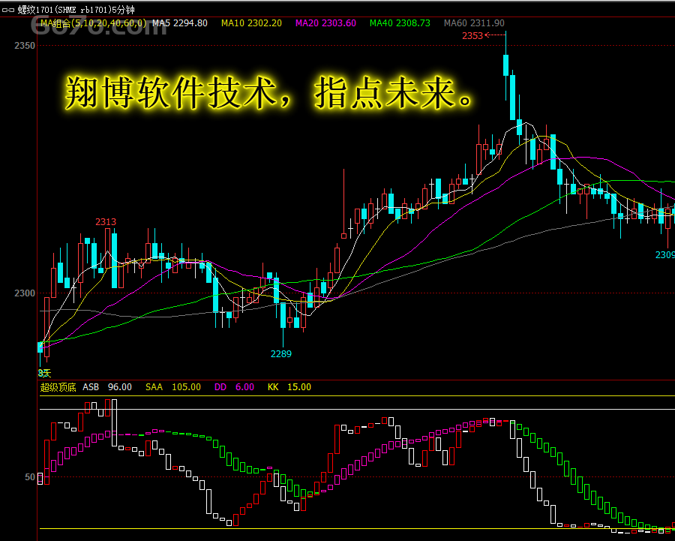Click the 2289 low price label

280,354
